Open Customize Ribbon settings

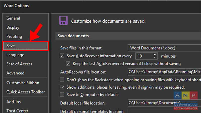tap(23, 83)
